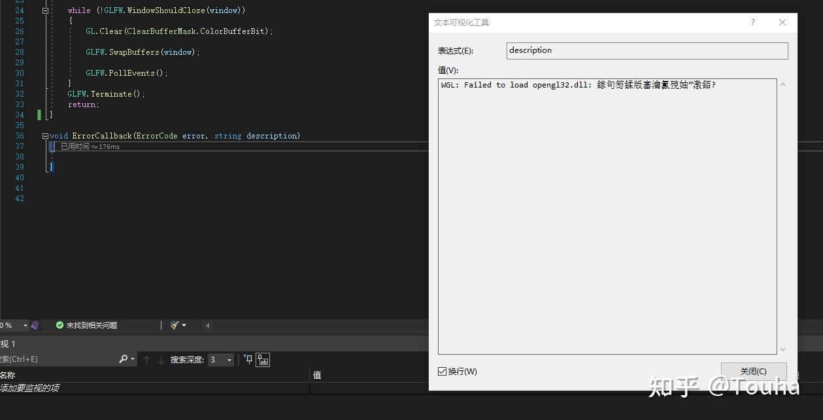The height and width of the screenshot is (420, 823).
Task: Collapse the while loop at line 24
Action: (x=45, y=10)
